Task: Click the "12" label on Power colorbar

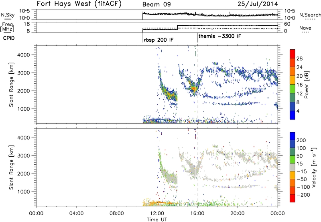Action: [299, 93]
